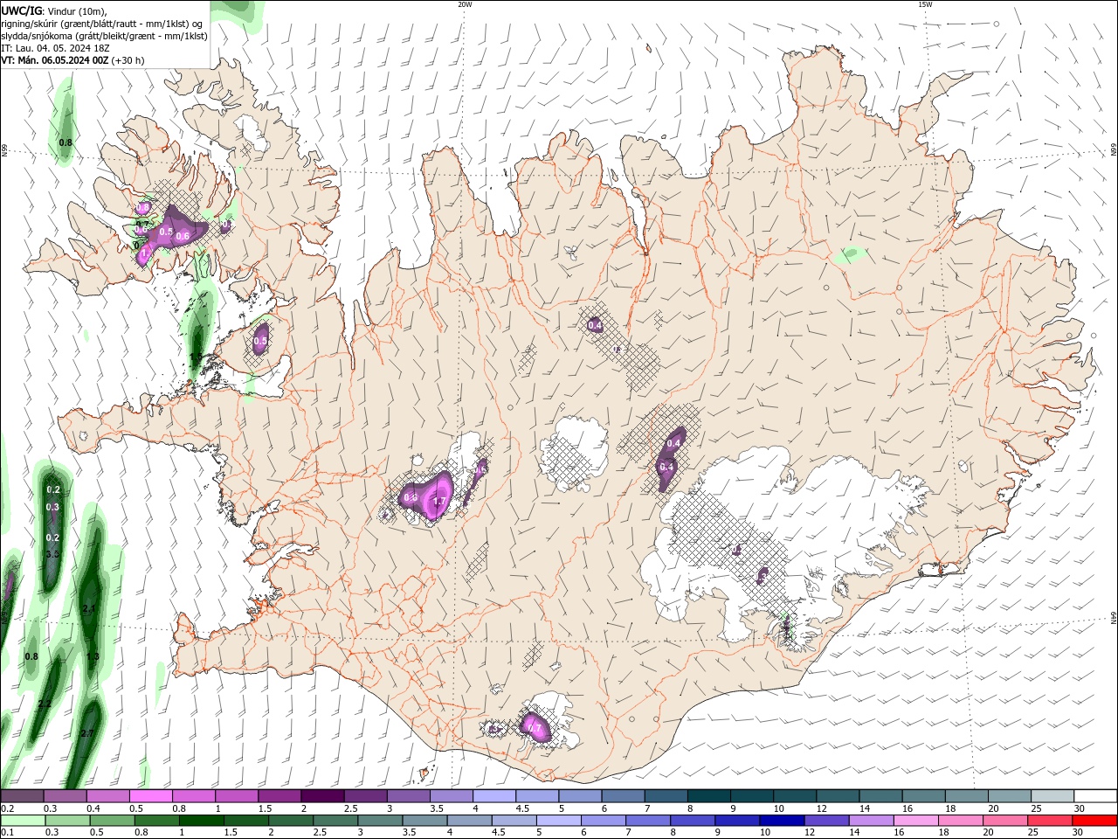Click the deep navy '10' rain legend swatch

pyautogui.click(x=782, y=821)
